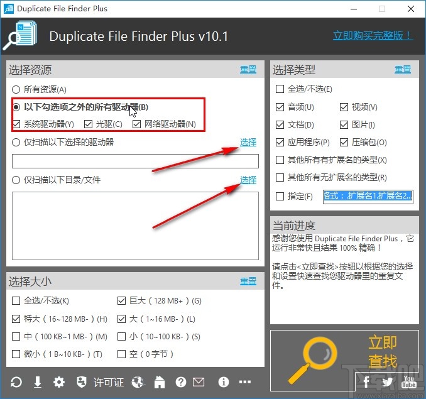The image size is (426, 399).
Task: Toggle 网络驱动器(N) checkbox
Action: (x=136, y=124)
